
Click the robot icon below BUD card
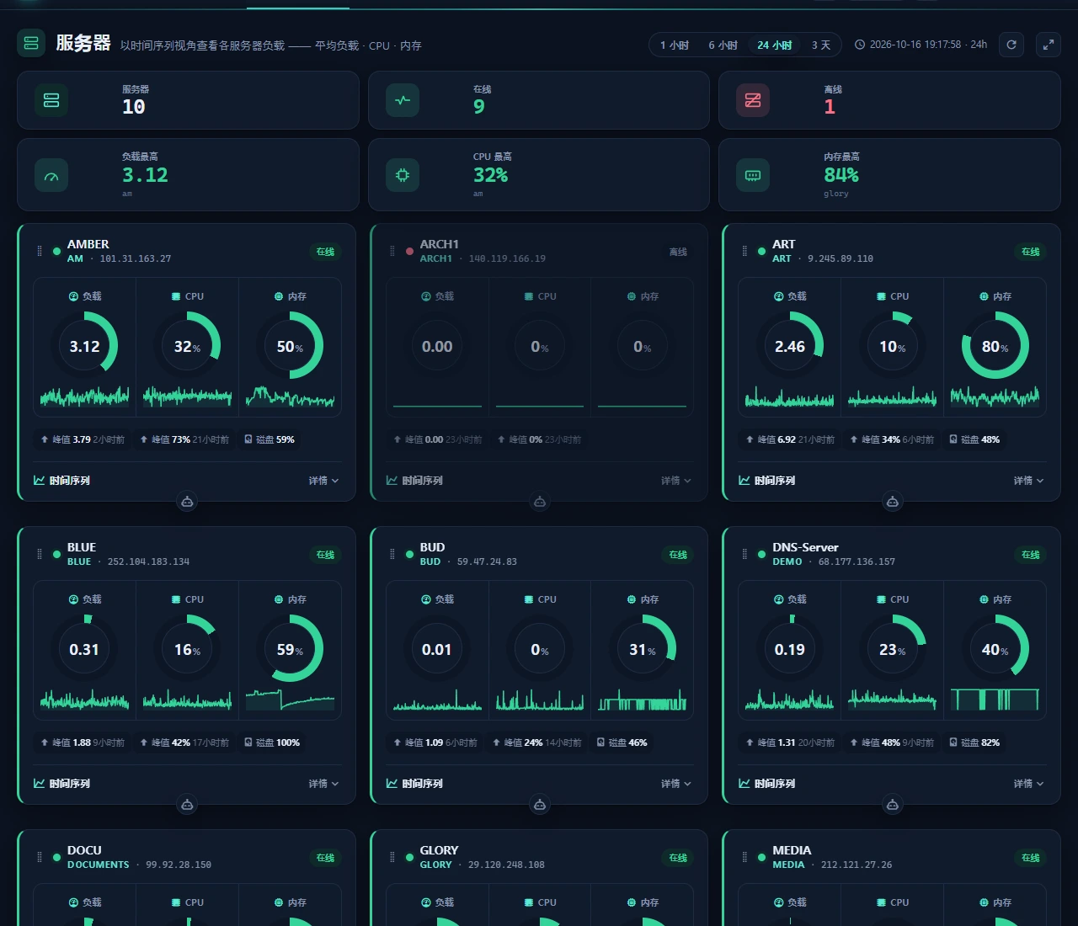pos(540,805)
